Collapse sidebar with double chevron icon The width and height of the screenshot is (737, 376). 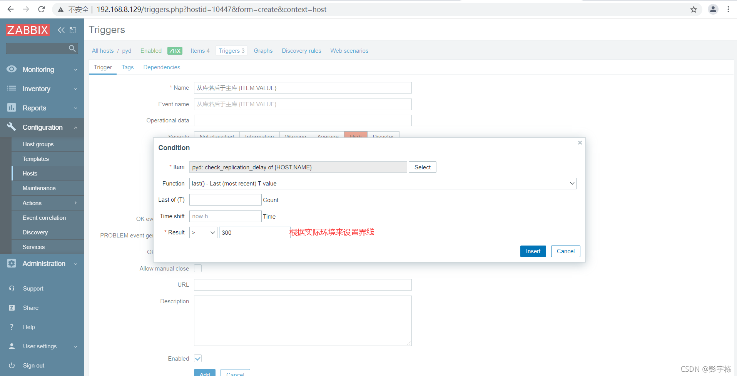61,30
